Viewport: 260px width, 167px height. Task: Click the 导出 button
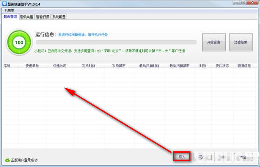[202, 157]
